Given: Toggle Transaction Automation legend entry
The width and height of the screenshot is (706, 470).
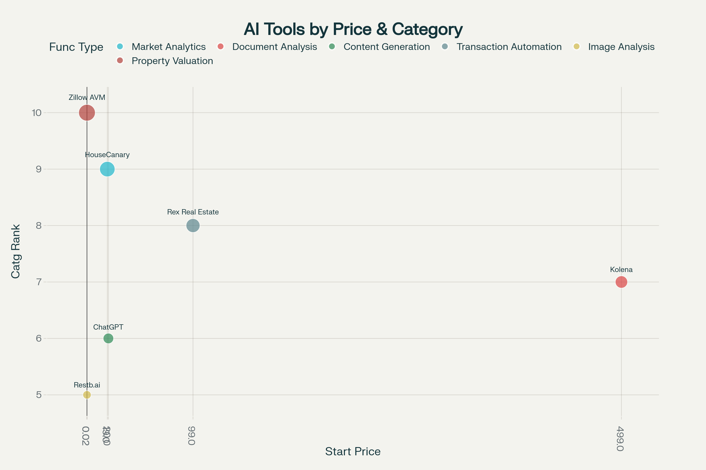Looking at the screenshot, I should pos(501,47).
